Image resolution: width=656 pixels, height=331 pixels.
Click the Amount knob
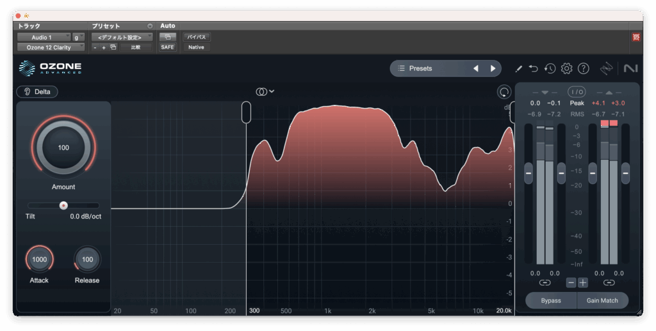tap(63, 148)
